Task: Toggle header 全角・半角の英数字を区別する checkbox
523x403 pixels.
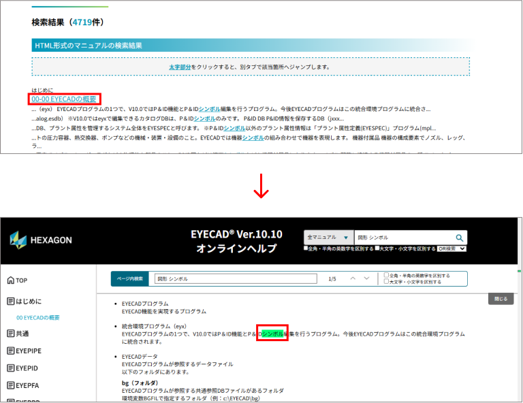Action: click(x=306, y=249)
